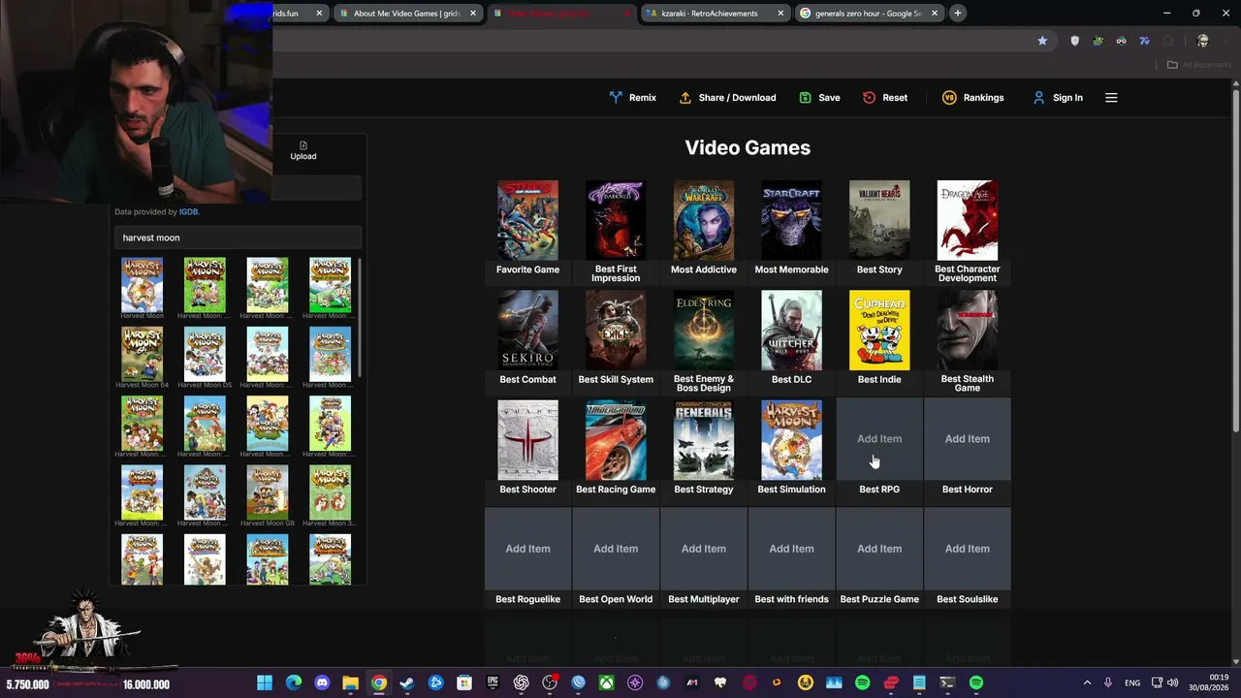
Task: Click the Harvest Moon Best Simulation cover
Action: click(x=791, y=440)
